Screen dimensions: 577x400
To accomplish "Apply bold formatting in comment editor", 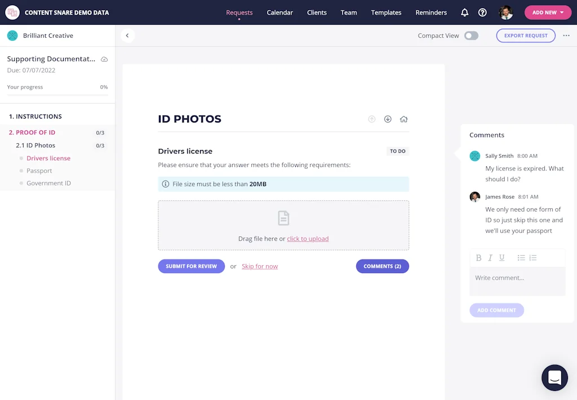I will click(478, 258).
